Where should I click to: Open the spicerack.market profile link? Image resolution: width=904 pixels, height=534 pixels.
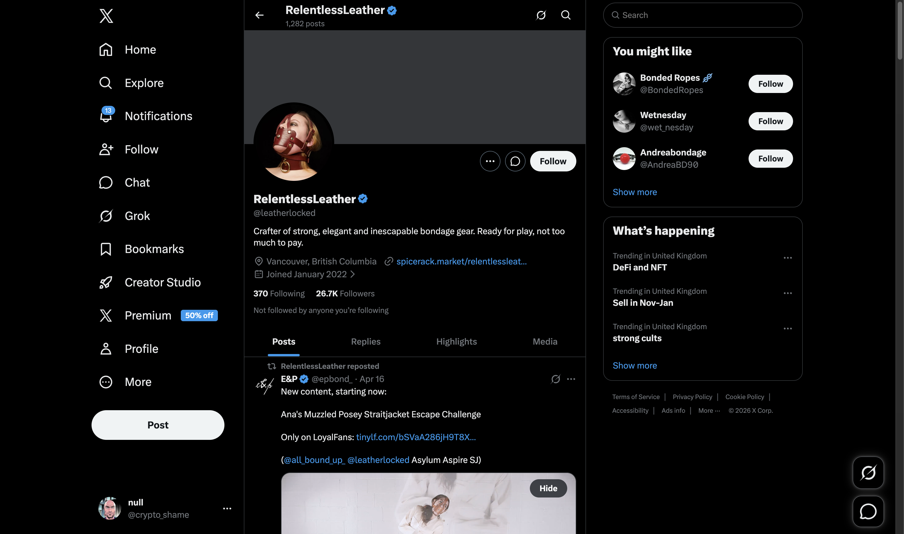click(x=461, y=261)
